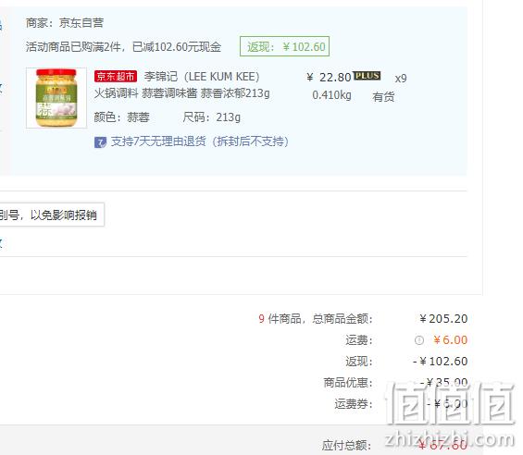Click the shipping fee info icon
Viewport: 523px width, 455px height.
(419, 340)
